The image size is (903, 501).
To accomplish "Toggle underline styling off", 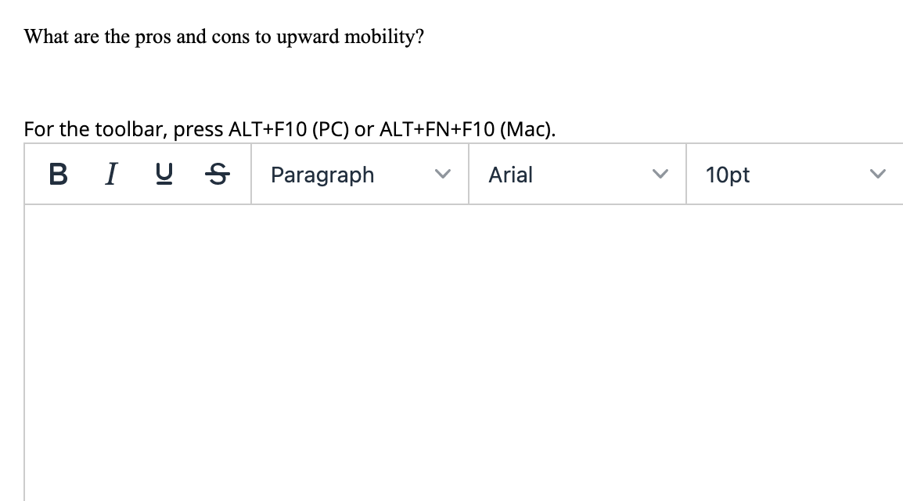I will pyautogui.click(x=163, y=175).
